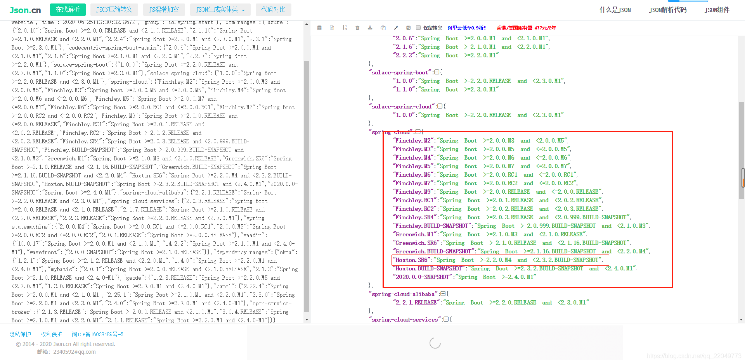The height and width of the screenshot is (363, 745).
Task: Click the Finchley.SR4 key
Action: click(415, 217)
